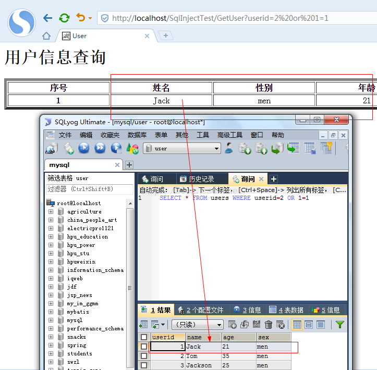The width and height of the screenshot is (377, 370).
Task: Click the delete row trash icon
Action: click(x=269, y=325)
